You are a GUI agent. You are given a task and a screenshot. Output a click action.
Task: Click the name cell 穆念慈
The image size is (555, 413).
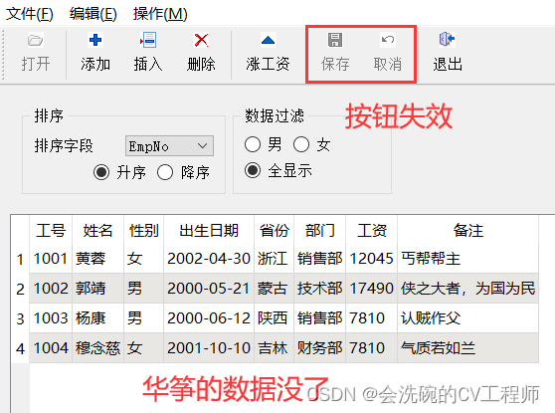tap(98, 348)
